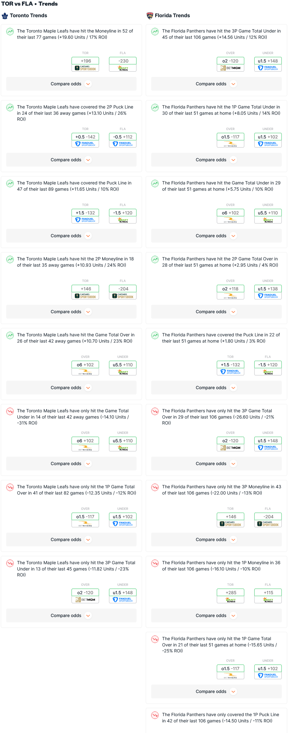Click FanDuel logo under u1.5 +148 in first Florida card
The height and width of the screenshot is (733, 288).
[268, 68]
